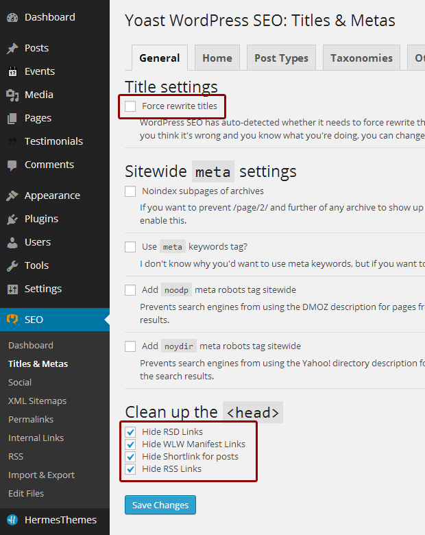Check Noindex subpages of archives
Image resolution: width=425 pixels, height=535 pixels.
pyautogui.click(x=130, y=191)
